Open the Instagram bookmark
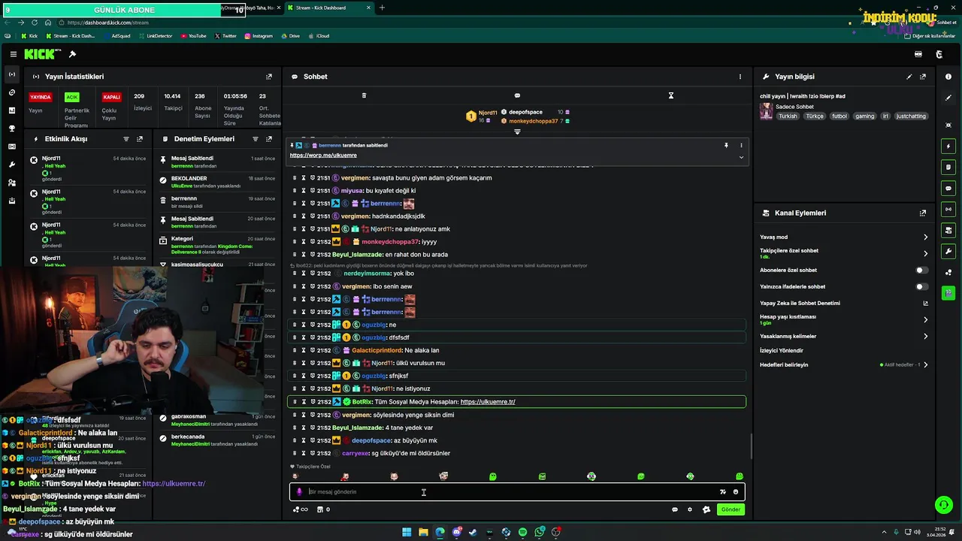Image resolution: width=962 pixels, height=541 pixels. (258, 36)
